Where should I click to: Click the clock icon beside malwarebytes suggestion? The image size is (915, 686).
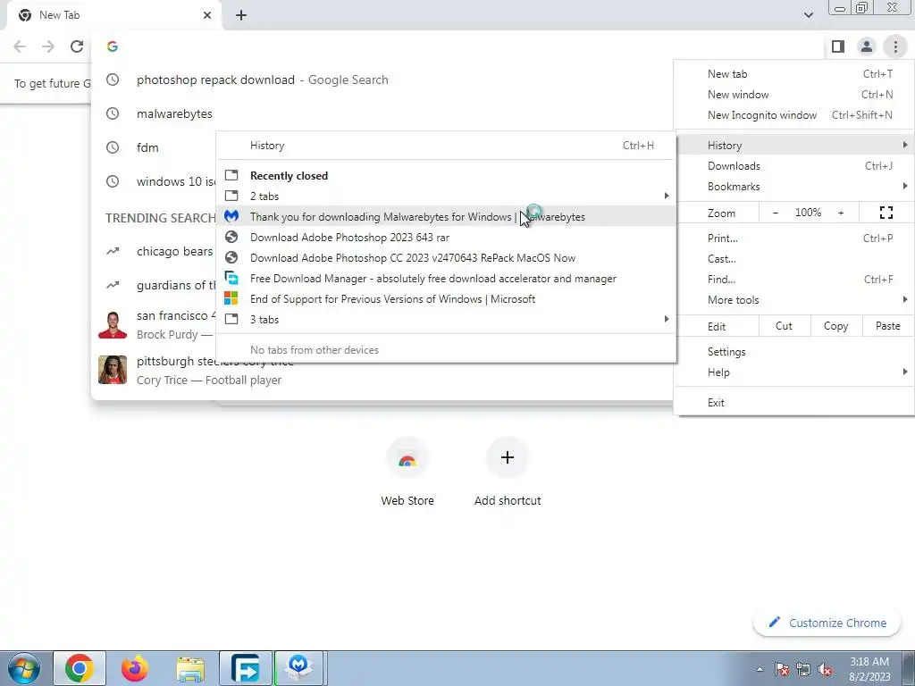coord(113,113)
